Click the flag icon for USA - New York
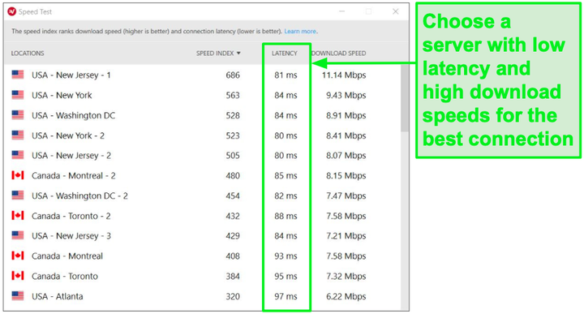 click(x=18, y=95)
